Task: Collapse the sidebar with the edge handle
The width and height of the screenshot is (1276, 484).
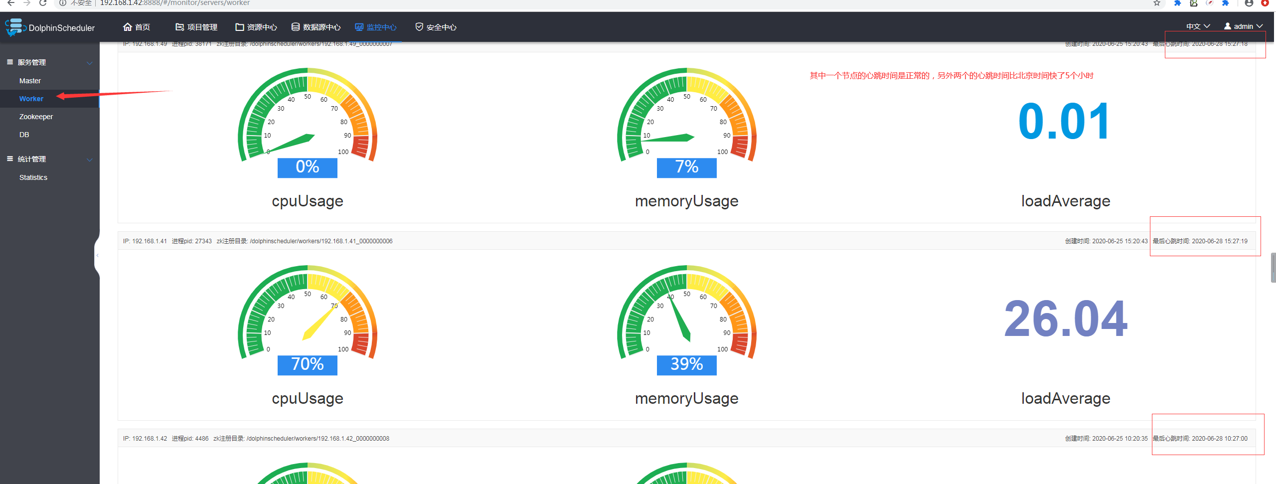Action: click(x=97, y=255)
